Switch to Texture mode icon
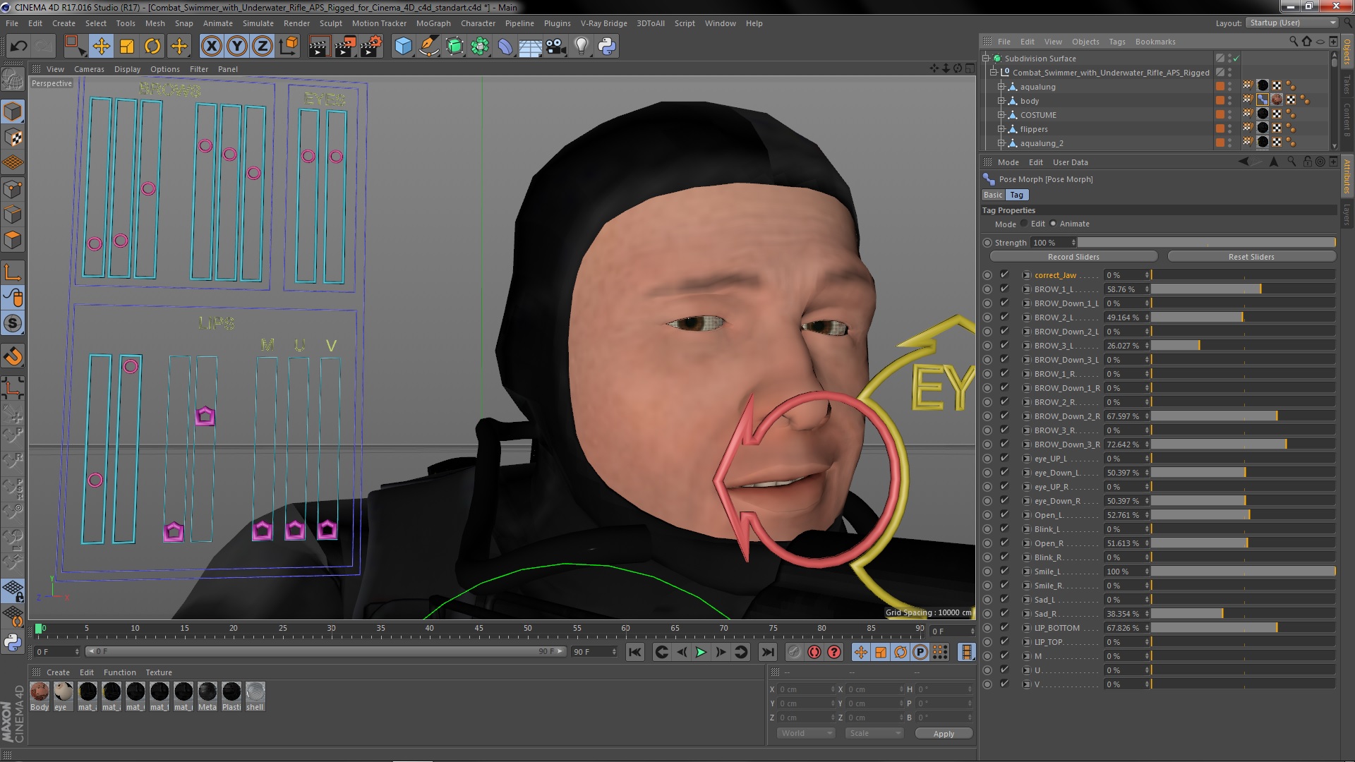The height and width of the screenshot is (762, 1355). pyautogui.click(x=13, y=138)
